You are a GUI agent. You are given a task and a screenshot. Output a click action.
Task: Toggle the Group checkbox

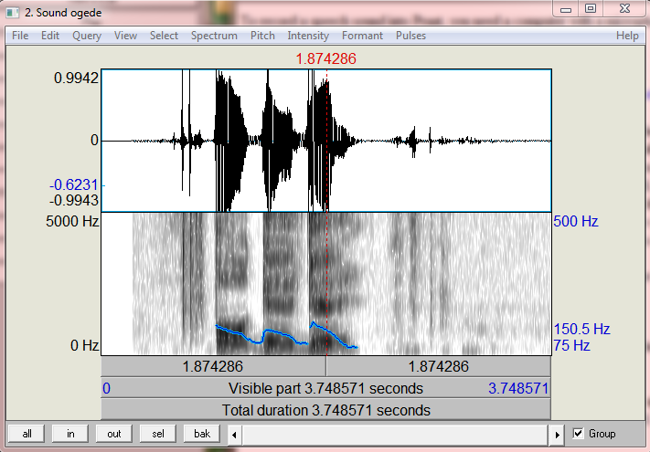point(578,434)
